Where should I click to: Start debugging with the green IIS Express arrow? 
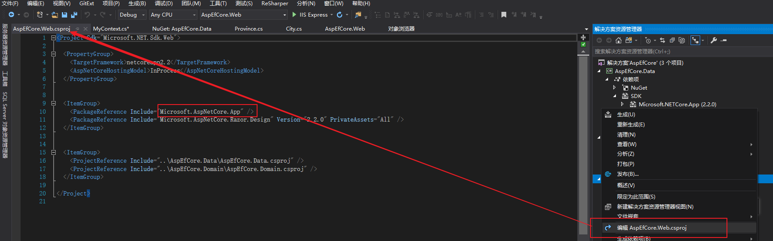pos(294,15)
